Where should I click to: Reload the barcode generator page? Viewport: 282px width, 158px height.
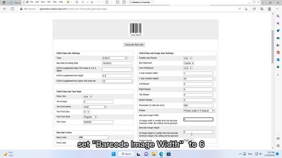tap(12, 9)
